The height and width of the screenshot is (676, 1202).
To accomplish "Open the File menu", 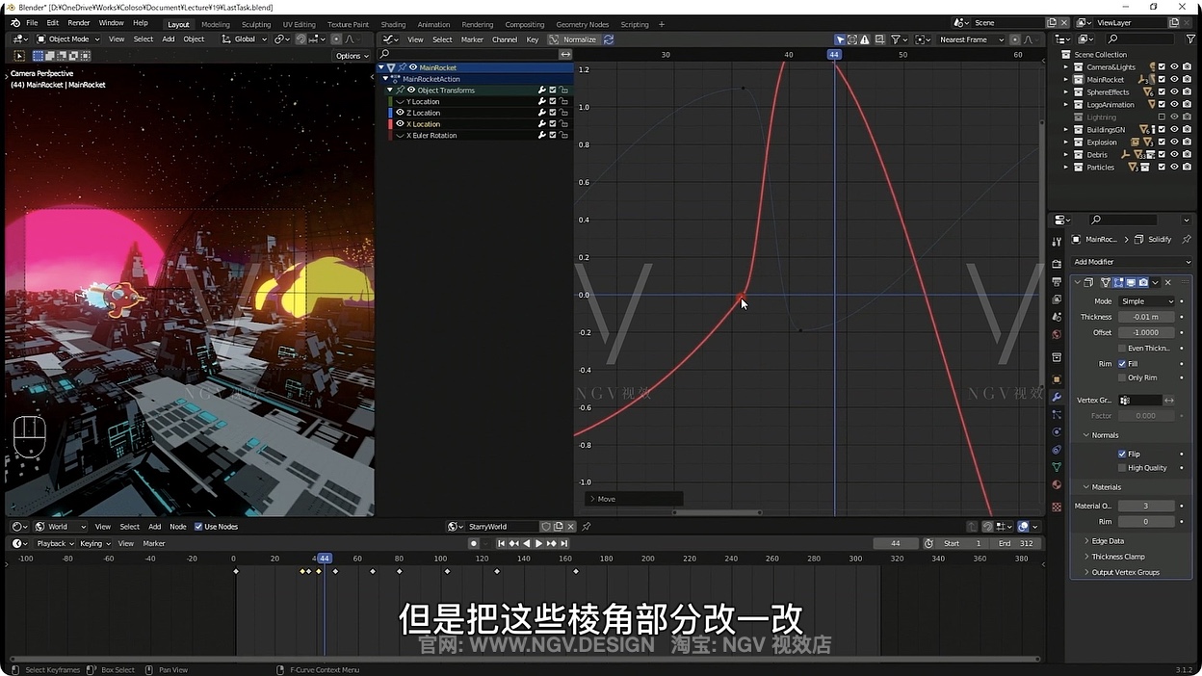I will coord(32,22).
